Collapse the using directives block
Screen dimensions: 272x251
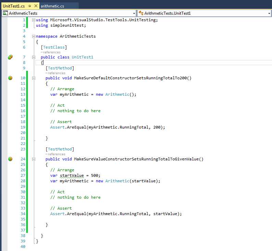coord(34,20)
